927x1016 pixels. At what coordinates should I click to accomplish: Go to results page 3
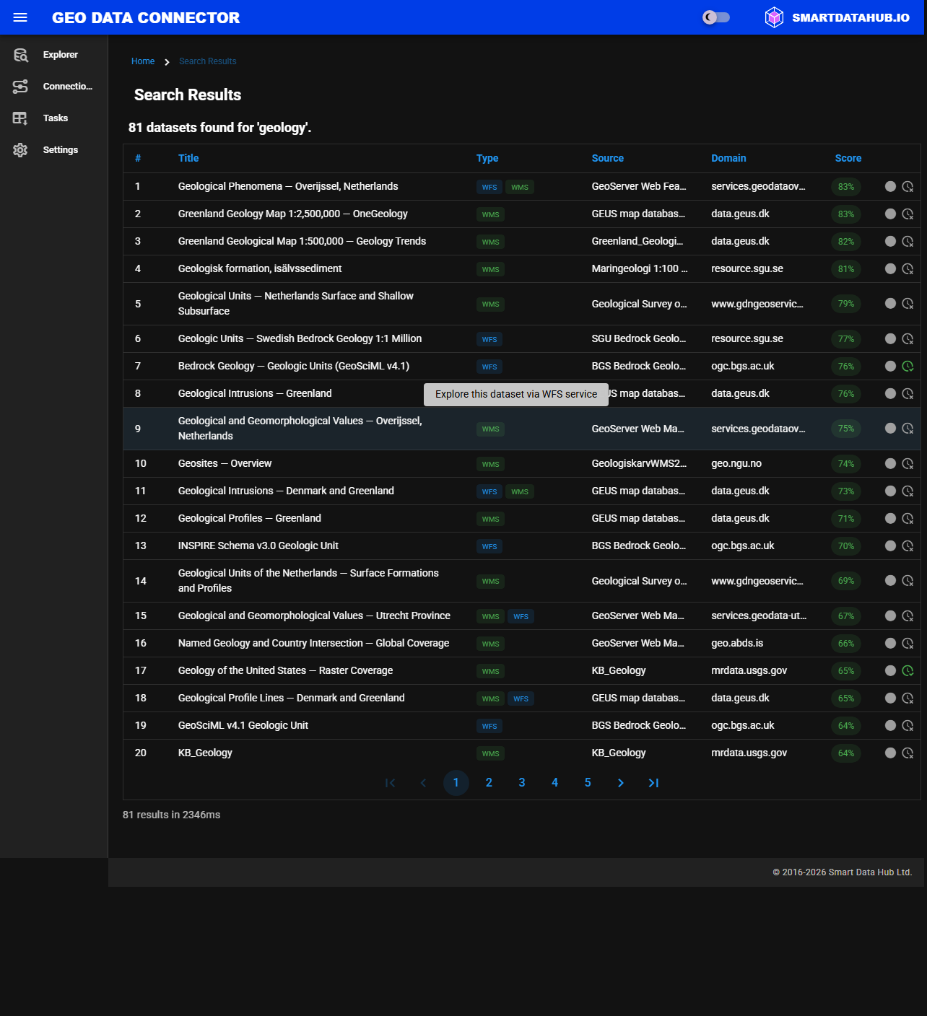pos(522,782)
